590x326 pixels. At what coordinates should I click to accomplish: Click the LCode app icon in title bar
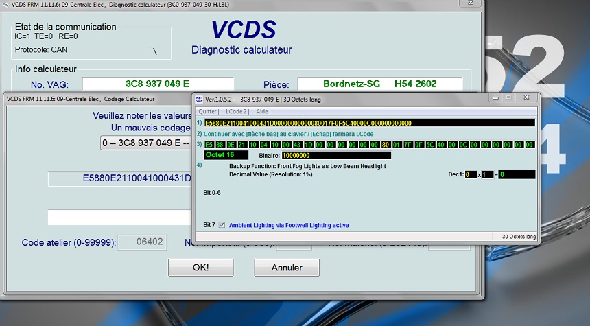(x=198, y=100)
